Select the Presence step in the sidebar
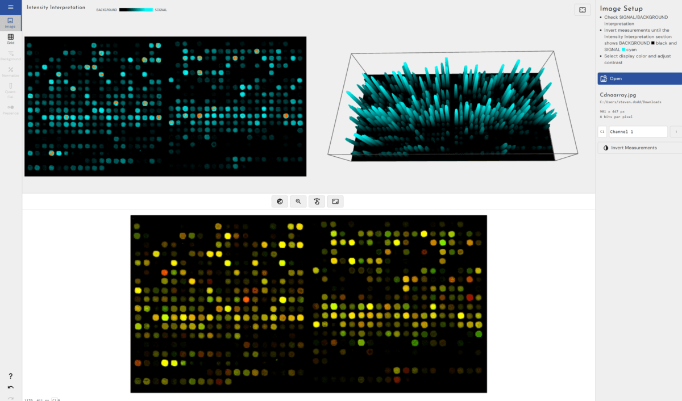The image size is (682, 401). point(10,108)
